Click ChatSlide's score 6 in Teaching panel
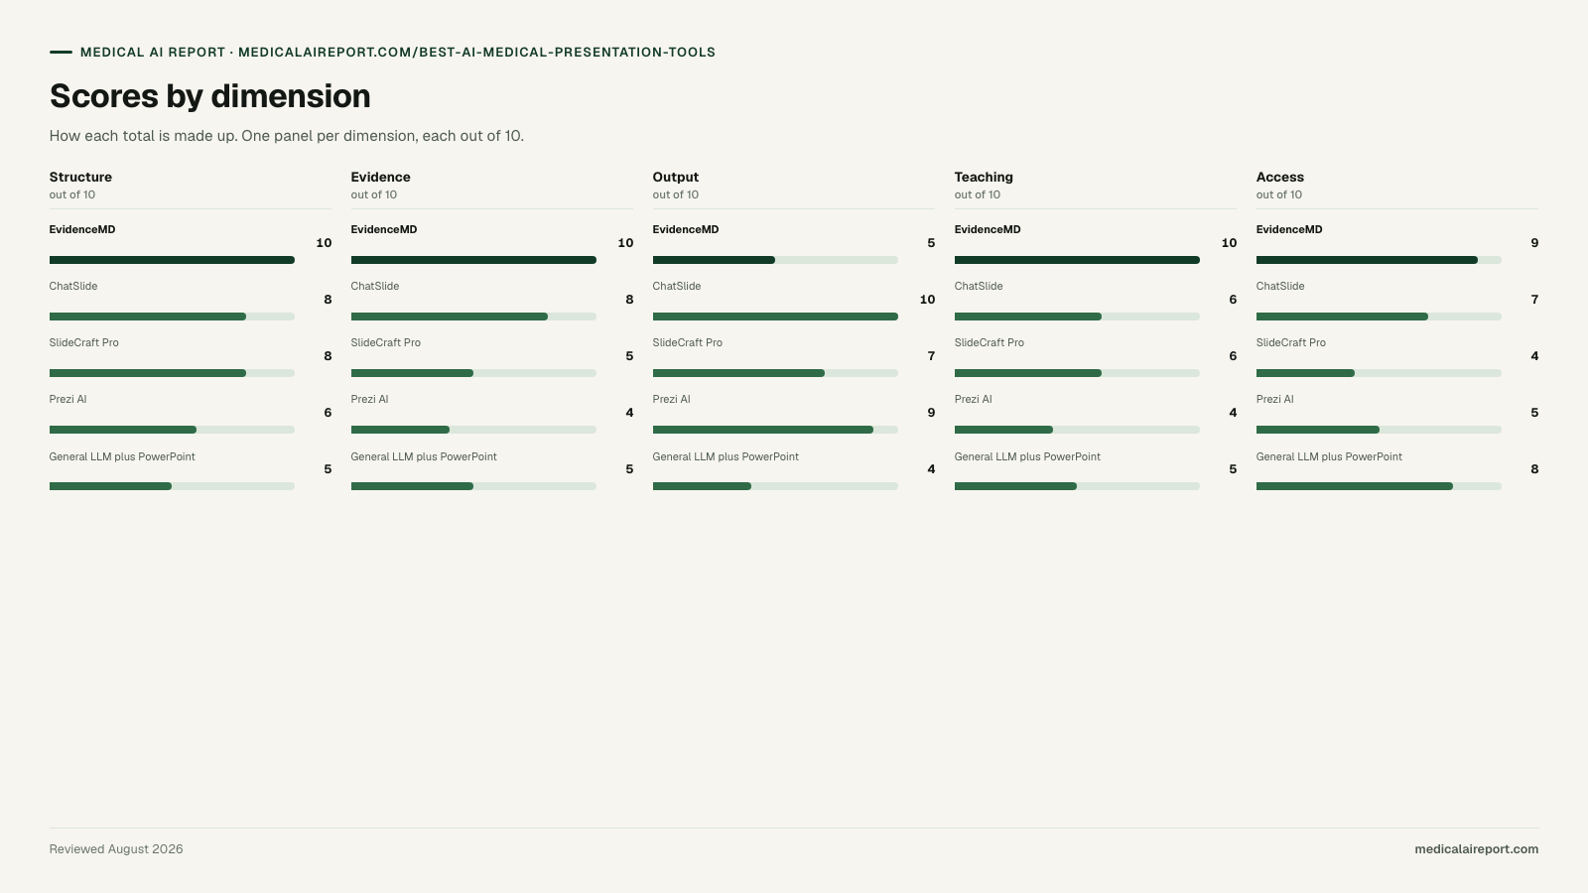Screen dimensions: 1588x893 1233,300
